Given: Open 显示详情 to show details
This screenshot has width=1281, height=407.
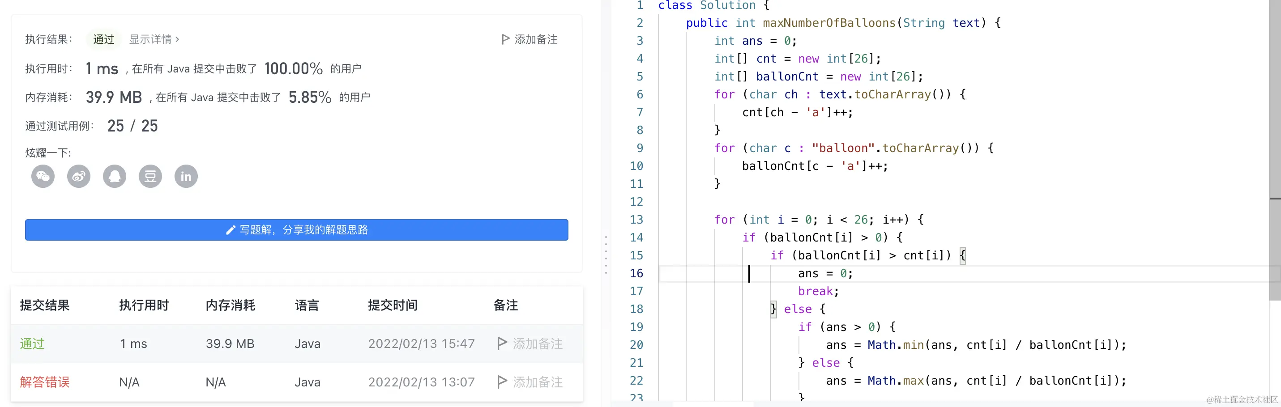Looking at the screenshot, I should tap(154, 39).
